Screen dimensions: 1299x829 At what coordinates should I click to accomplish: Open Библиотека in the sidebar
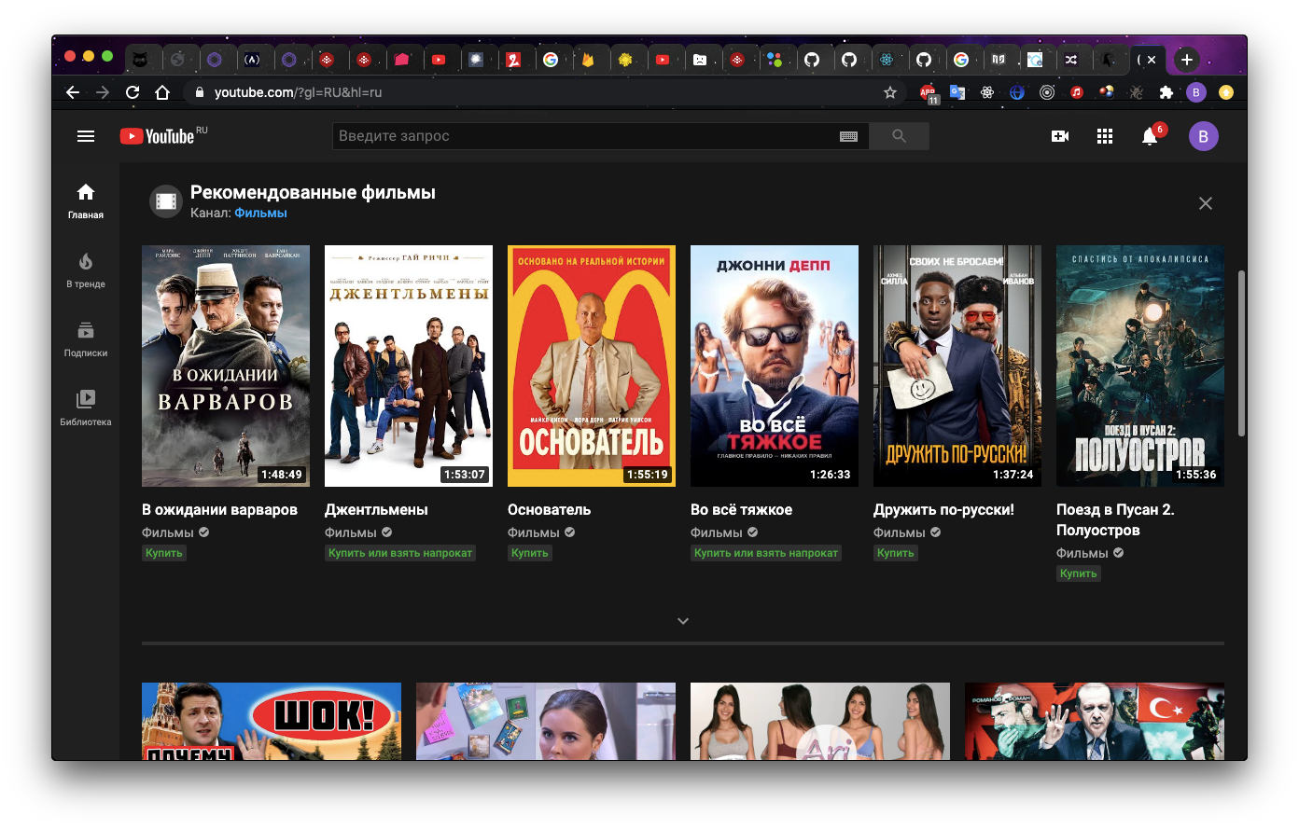86,408
